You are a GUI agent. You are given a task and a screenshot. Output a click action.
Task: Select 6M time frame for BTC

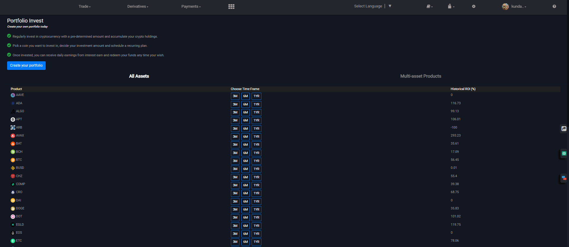pos(245,161)
